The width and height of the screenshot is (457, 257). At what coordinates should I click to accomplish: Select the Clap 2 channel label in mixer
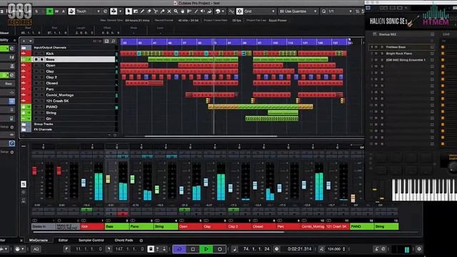(239, 226)
